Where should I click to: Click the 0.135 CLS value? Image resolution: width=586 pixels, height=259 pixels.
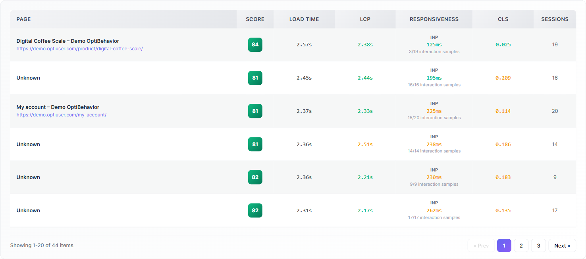[503, 211]
